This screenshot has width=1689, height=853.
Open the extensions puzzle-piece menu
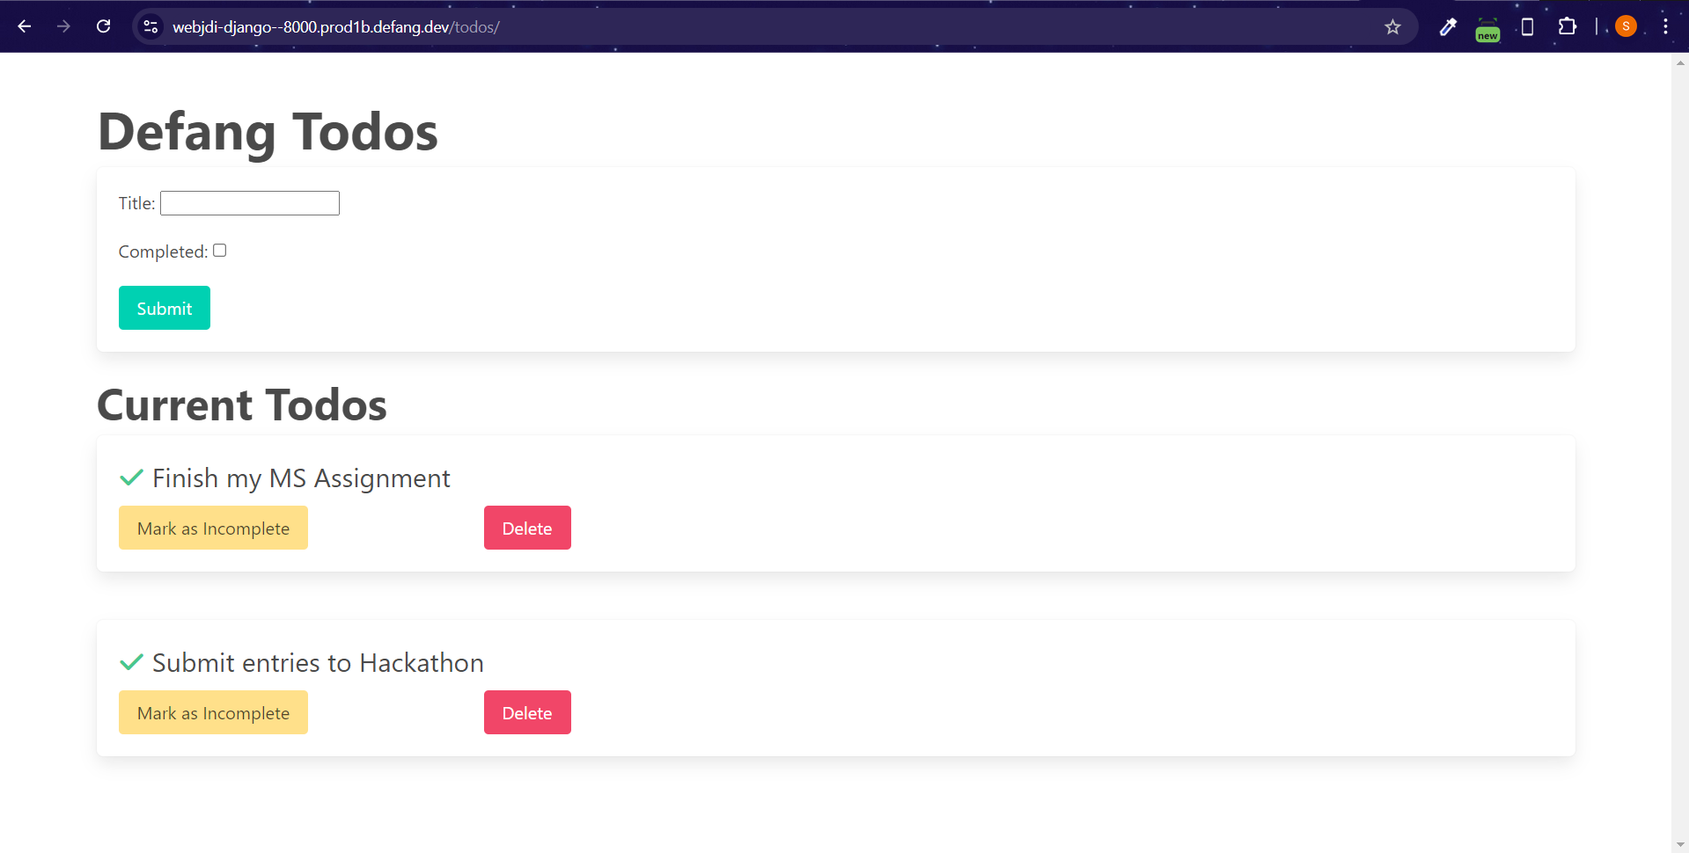click(x=1568, y=26)
